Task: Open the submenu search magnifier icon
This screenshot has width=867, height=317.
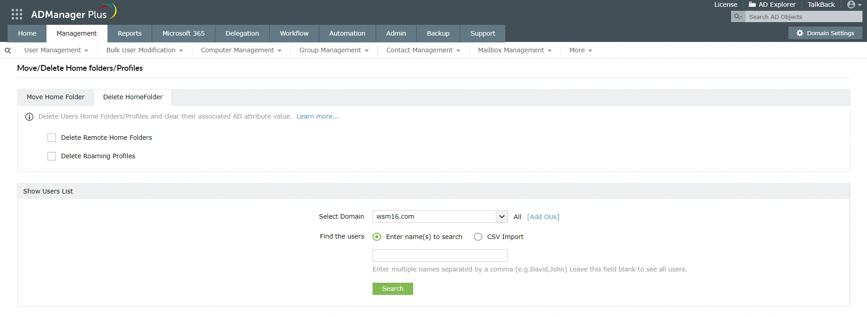Action: pos(8,51)
